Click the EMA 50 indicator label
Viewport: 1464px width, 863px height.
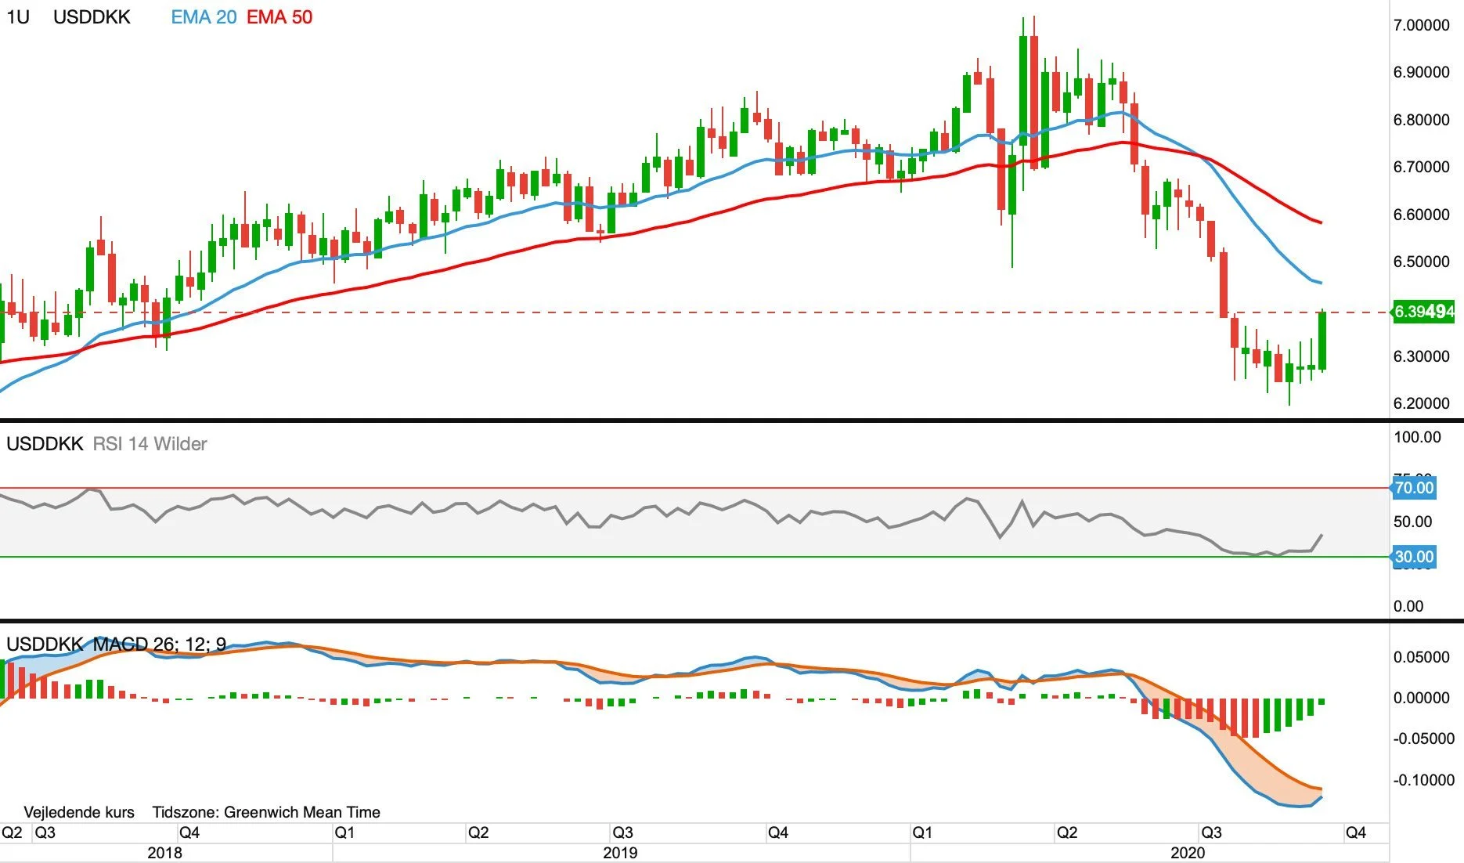[279, 17]
